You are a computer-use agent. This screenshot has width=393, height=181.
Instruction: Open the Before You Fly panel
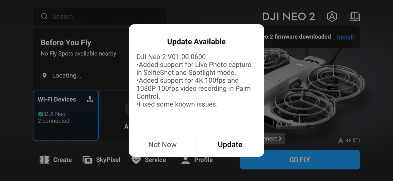click(81, 59)
